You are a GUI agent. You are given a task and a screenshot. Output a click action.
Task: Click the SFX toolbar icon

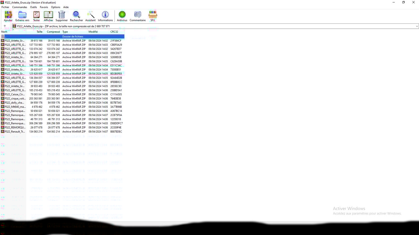[x=153, y=14]
